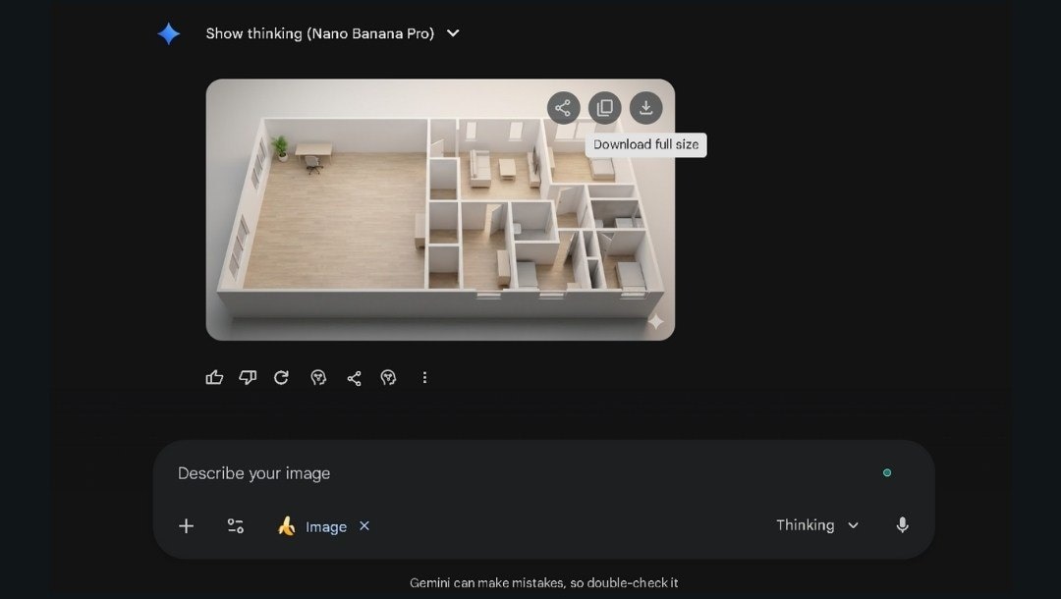Download the image at full size
Image resolution: width=1061 pixels, height=599 pixels.
(646, 108)
